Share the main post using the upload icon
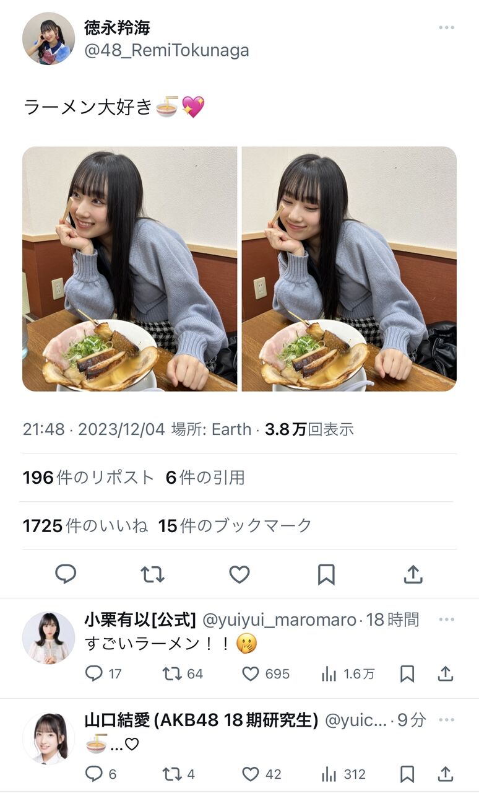Image resolution: width=479 pixels, height=793 pixels. [413, 574]
